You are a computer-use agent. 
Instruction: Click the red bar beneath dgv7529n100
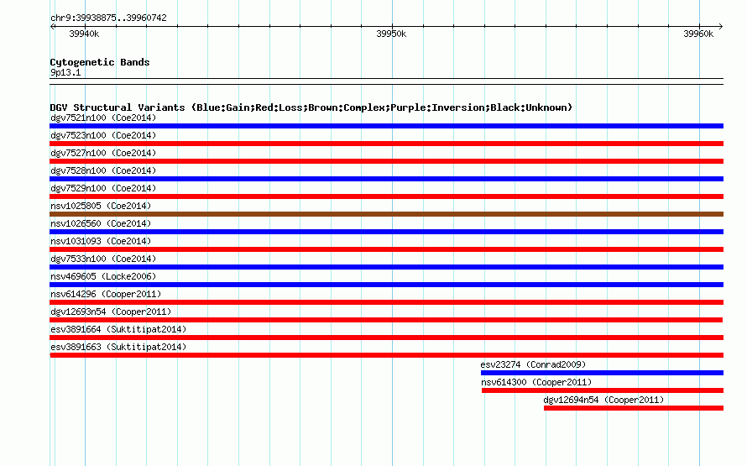386,196
